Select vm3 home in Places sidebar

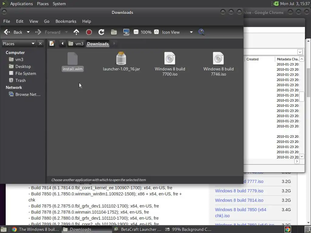click(16, 59)
